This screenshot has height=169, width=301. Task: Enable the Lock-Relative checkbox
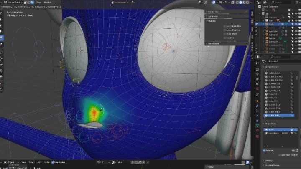click(224, 30)
